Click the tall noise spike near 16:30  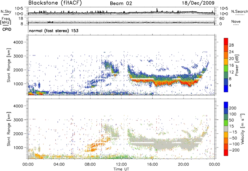(157, 10)
